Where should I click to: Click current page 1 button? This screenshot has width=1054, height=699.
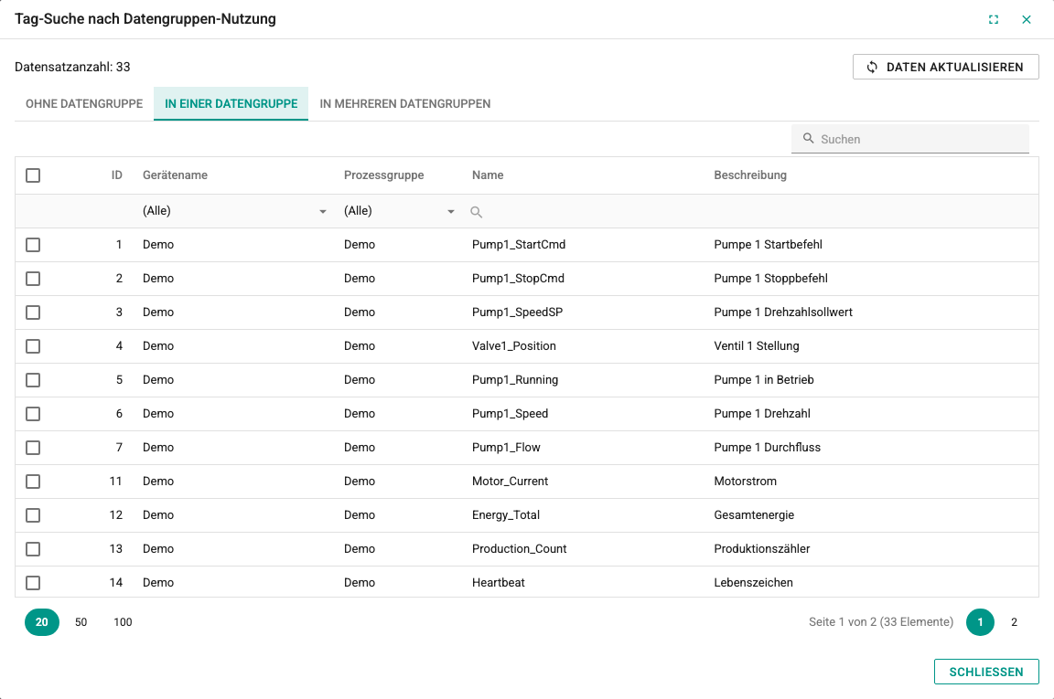click(x=980, y=622)
